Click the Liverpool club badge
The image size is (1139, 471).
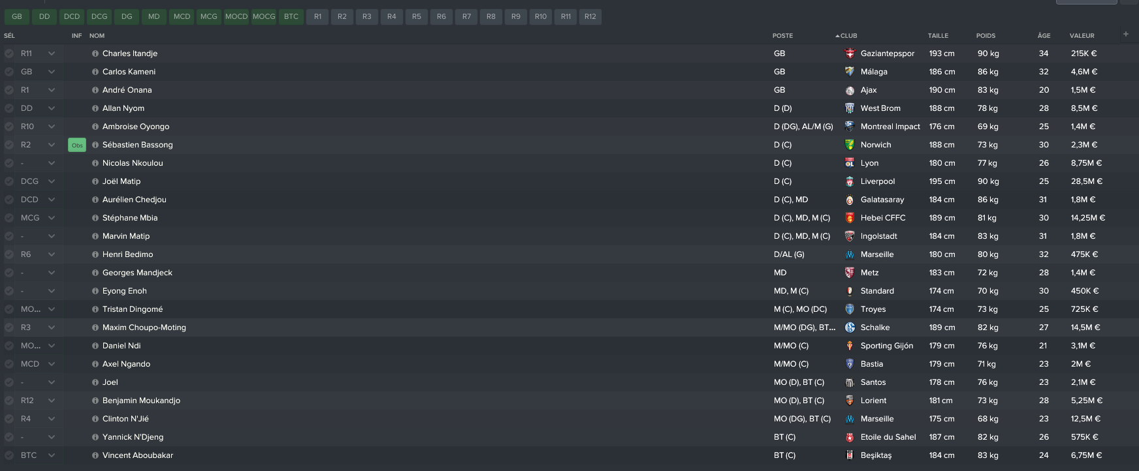(x=850, y=181)
